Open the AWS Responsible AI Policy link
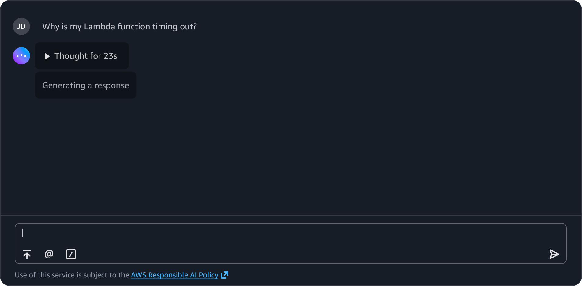The height and width of the screenshot is (286, 582). point(174,275)
